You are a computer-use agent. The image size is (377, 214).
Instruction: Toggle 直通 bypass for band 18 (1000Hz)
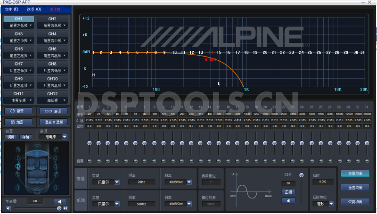[246, 161]
